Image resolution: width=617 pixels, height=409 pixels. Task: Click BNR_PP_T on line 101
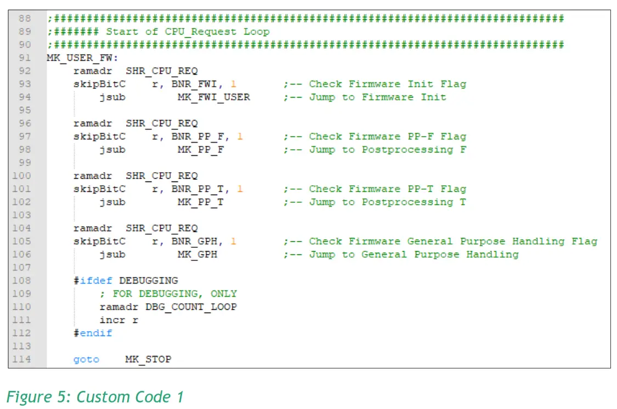pos(197,189)
